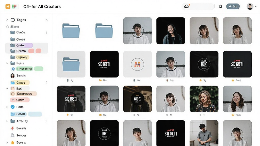Select the Snesc sidebar item
This screenshot has height=146, width=260.
click(20, 83)
